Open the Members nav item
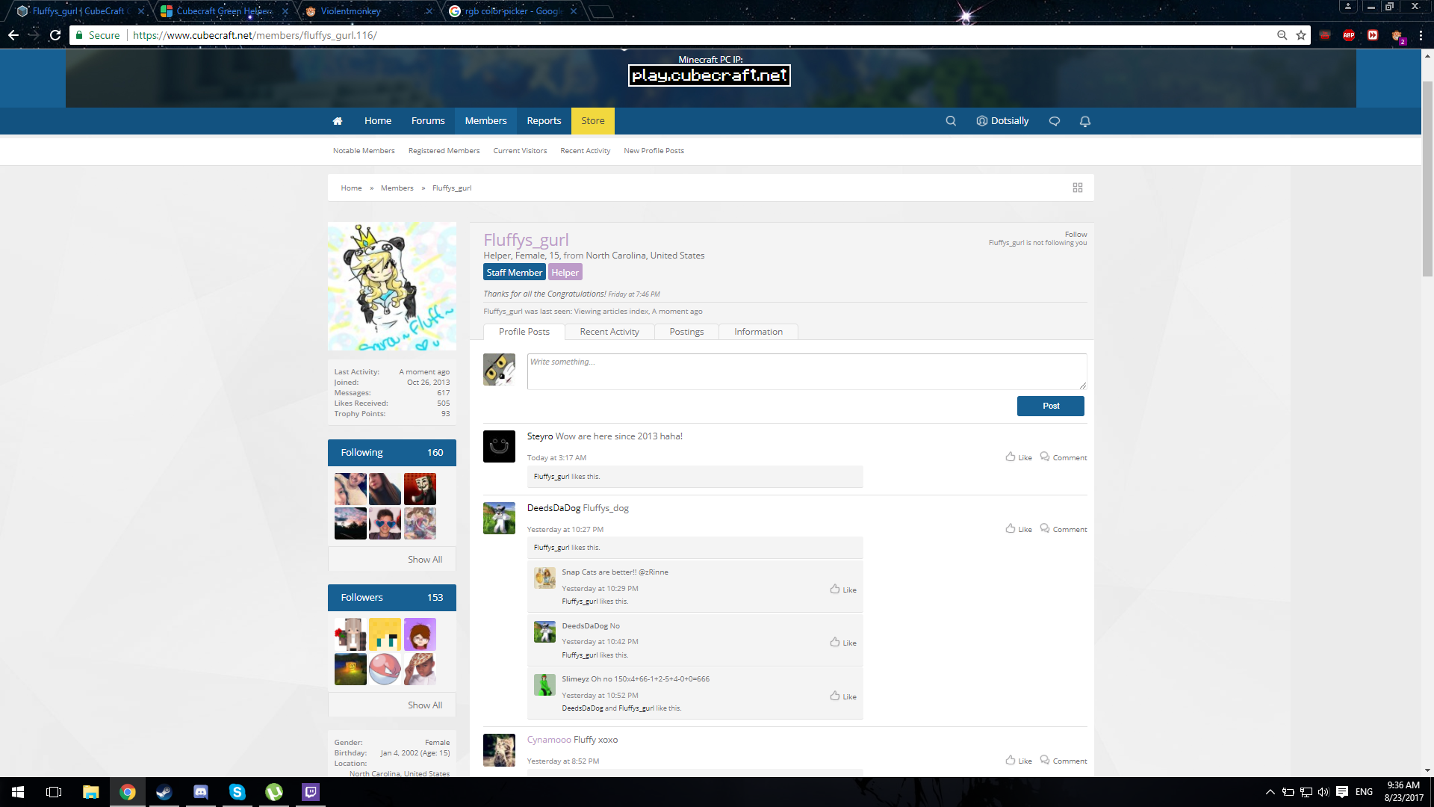Image resolution: width=1434 pixels, height=807 pixels. tap(485, 121)
